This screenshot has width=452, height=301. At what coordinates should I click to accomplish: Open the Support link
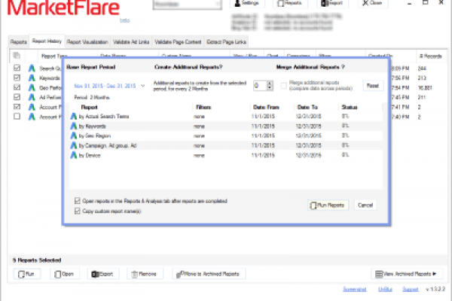[411, 289]
